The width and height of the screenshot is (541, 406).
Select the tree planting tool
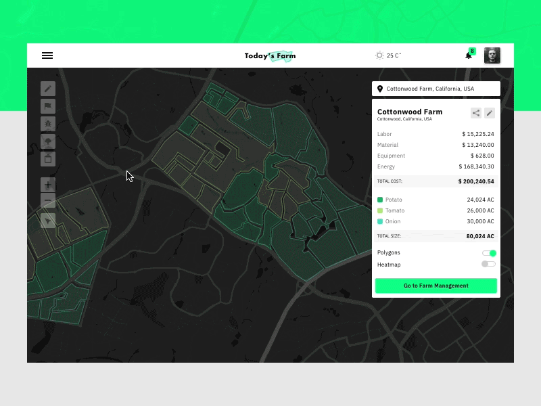click(x=47, y=141)
